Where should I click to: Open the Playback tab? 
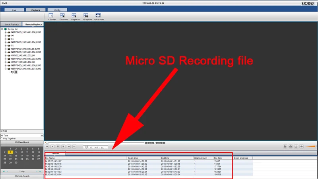[36, 10]
